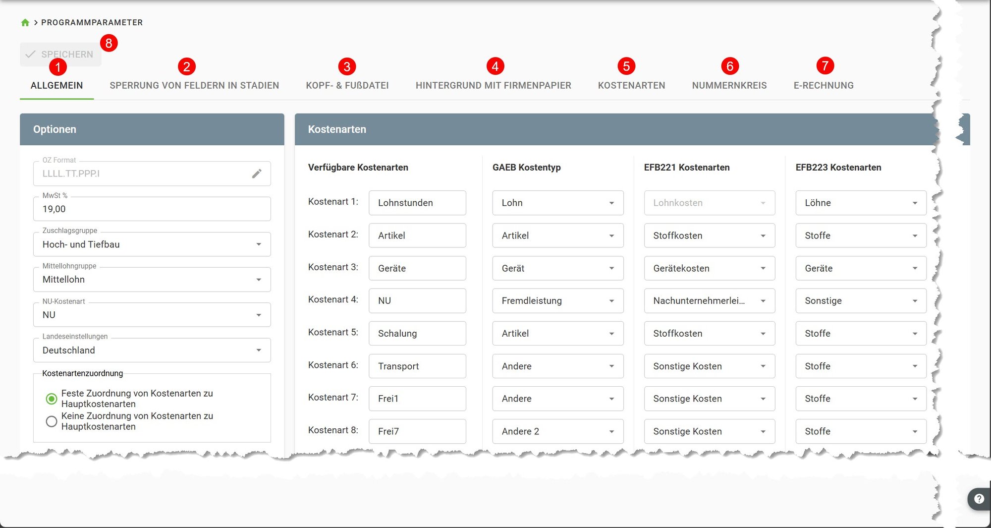Click the MwSt % input field
The width and height of the screenshot is (991, 528).
coord(152,209)
